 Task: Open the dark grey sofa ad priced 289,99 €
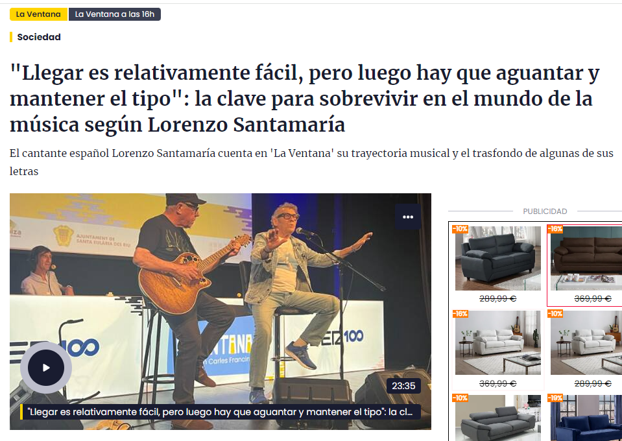click(x=498, y=265)
